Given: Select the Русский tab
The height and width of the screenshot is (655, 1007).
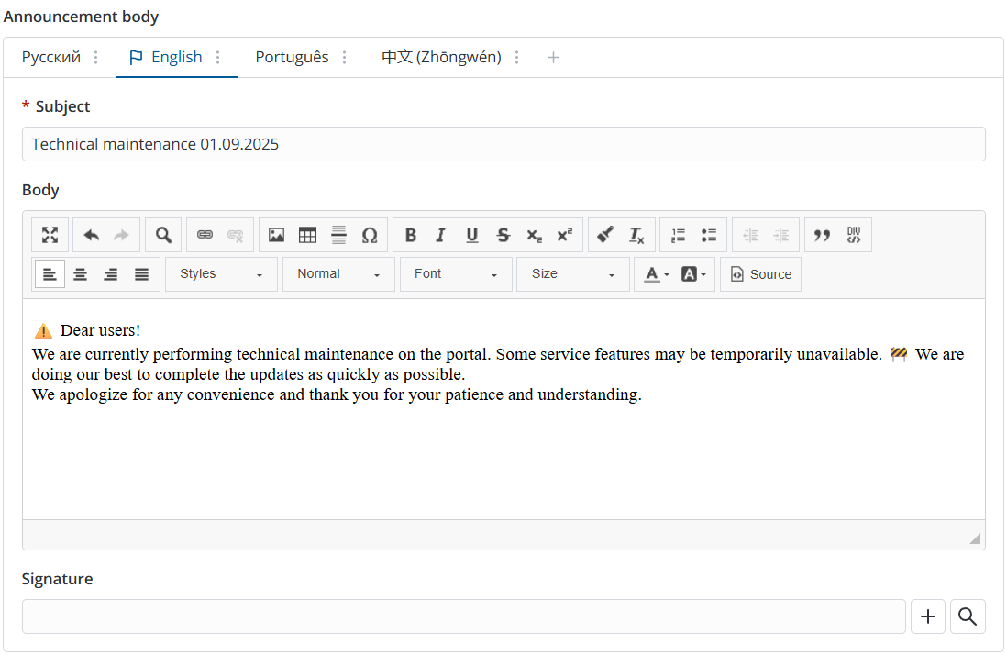Looking at the screenshot, I should coord(51,57).
